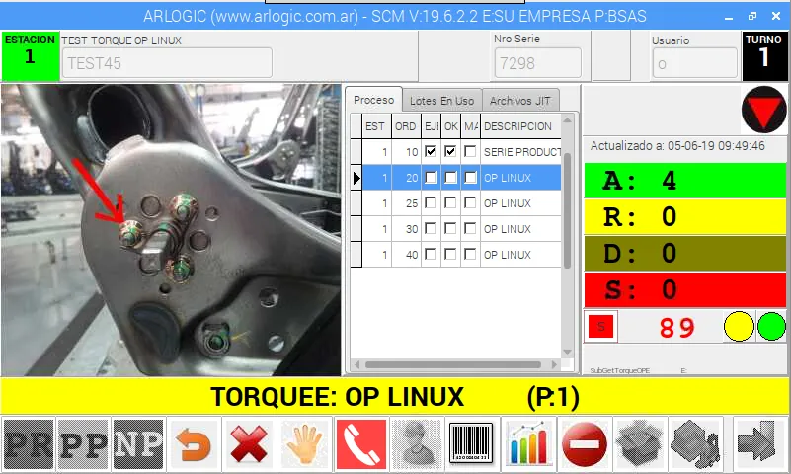Toggle OK checkbox in order 40 row
The height and width of the screenshot is (474, 791).
(x=450, y=254)
